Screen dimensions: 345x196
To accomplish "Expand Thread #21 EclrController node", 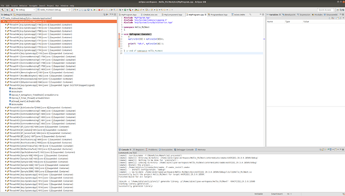I will click(6, 108).
